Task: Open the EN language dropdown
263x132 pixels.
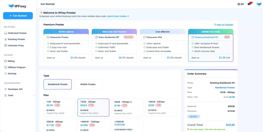Action: (x=242, y=4)
